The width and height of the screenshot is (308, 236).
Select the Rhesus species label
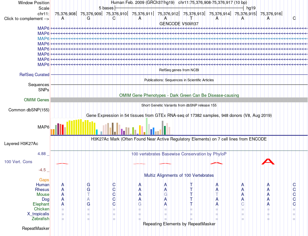(x=42, y=189)
